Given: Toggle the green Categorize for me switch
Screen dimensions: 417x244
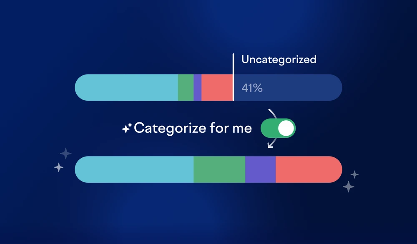Looking at the screenshot, I should (x=278, y=128).
